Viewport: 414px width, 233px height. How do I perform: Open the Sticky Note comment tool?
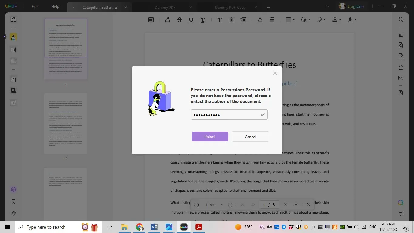(151, 20)
